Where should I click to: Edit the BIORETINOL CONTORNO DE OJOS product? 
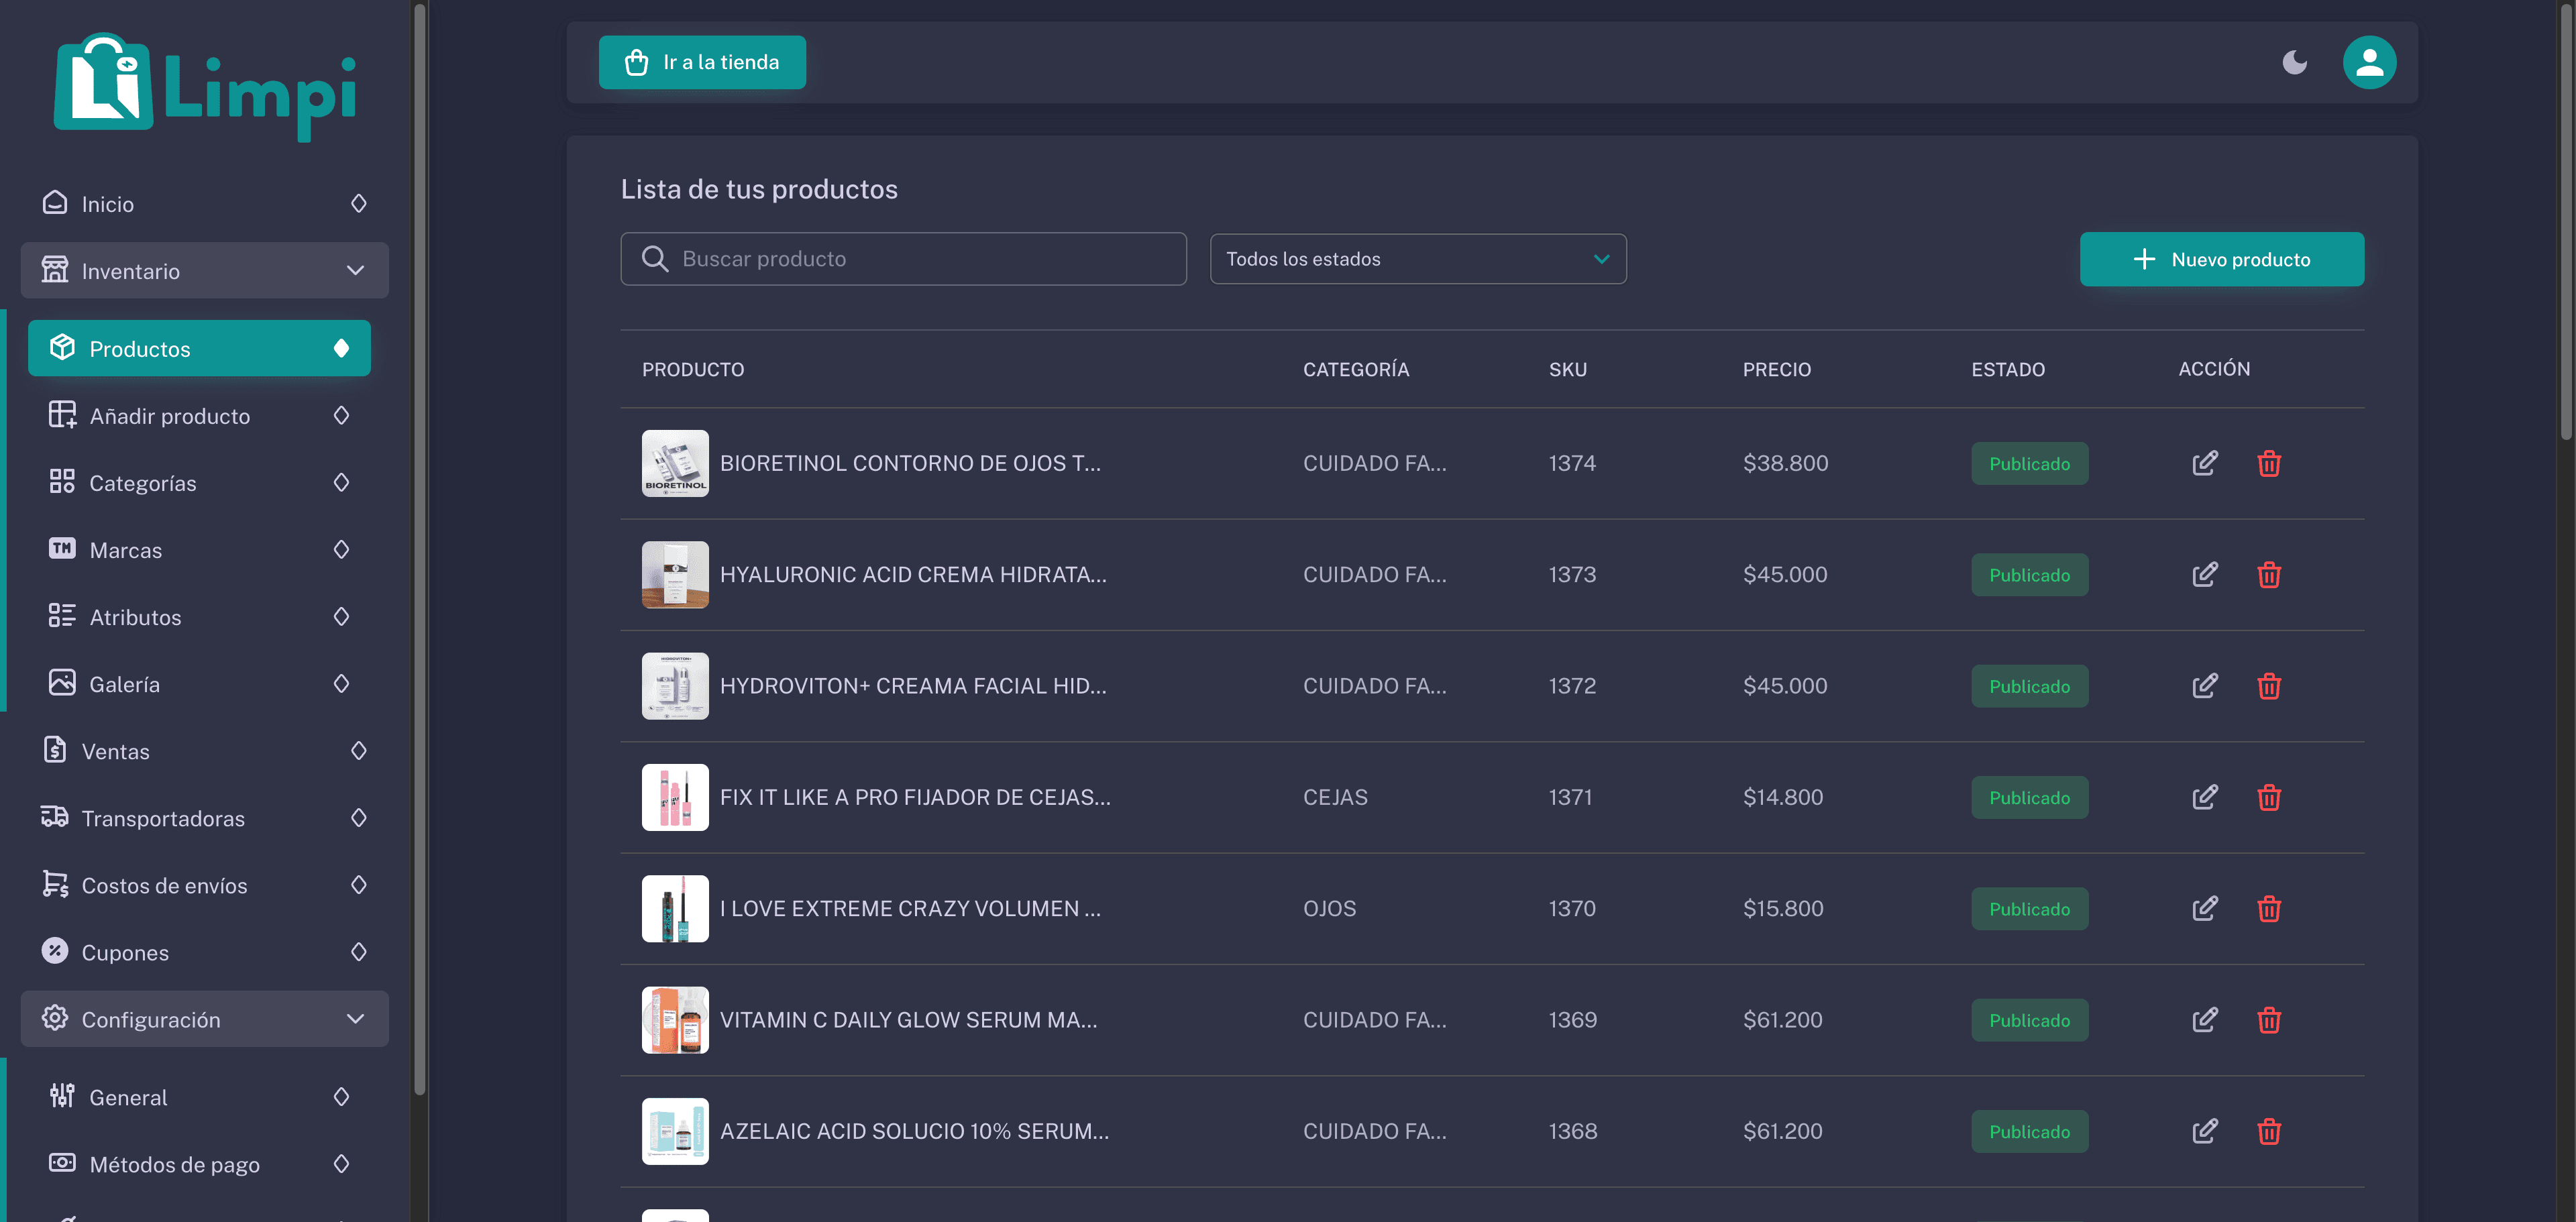2204,463
